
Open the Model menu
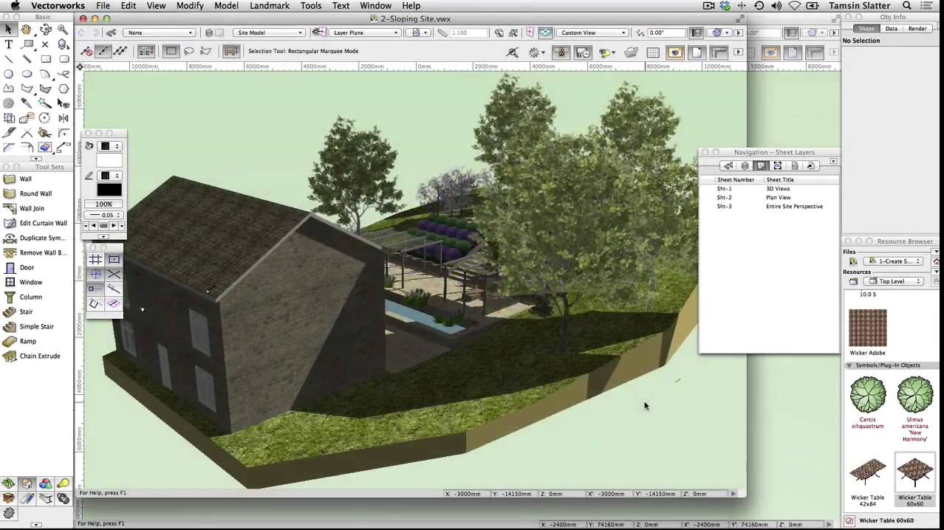pyautogui.click(x=226, y=6)
